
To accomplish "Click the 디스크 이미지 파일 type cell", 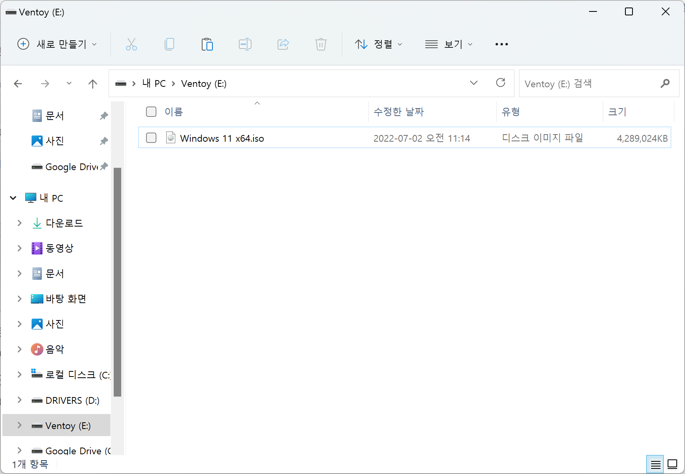I will pos(542,138).
